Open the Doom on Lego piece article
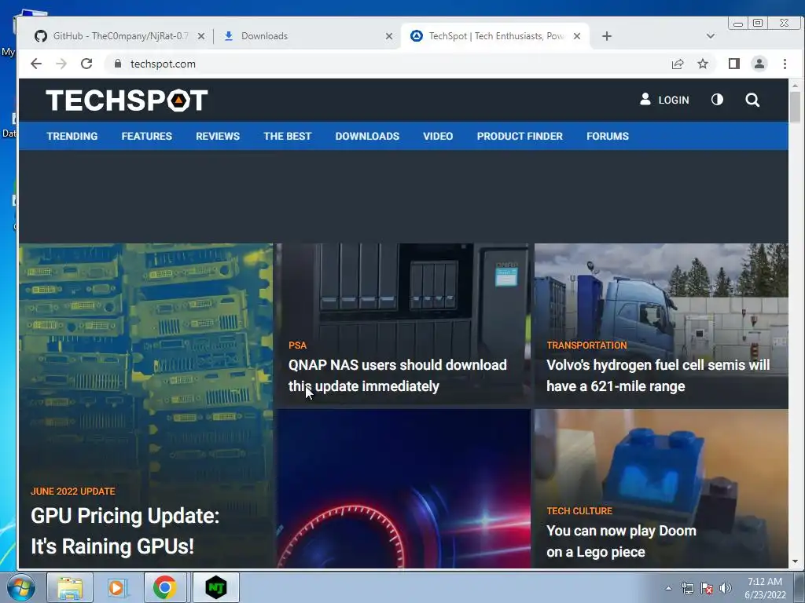This screenshot has width=805, height=603. coord(621,541)
